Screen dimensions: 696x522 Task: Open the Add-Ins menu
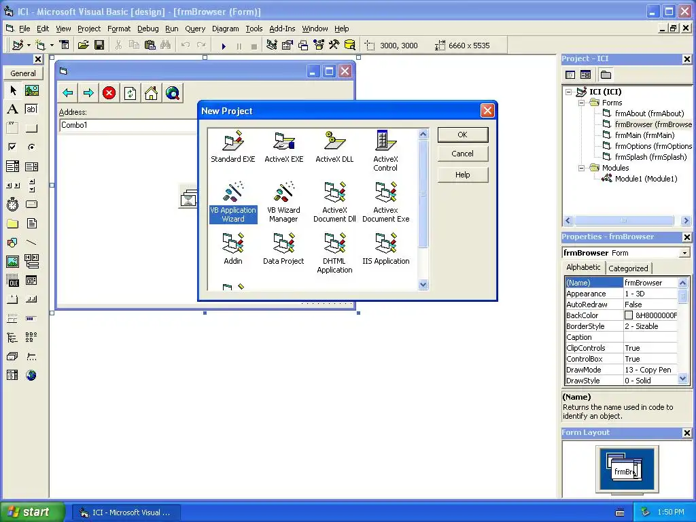tap(282, 29)
